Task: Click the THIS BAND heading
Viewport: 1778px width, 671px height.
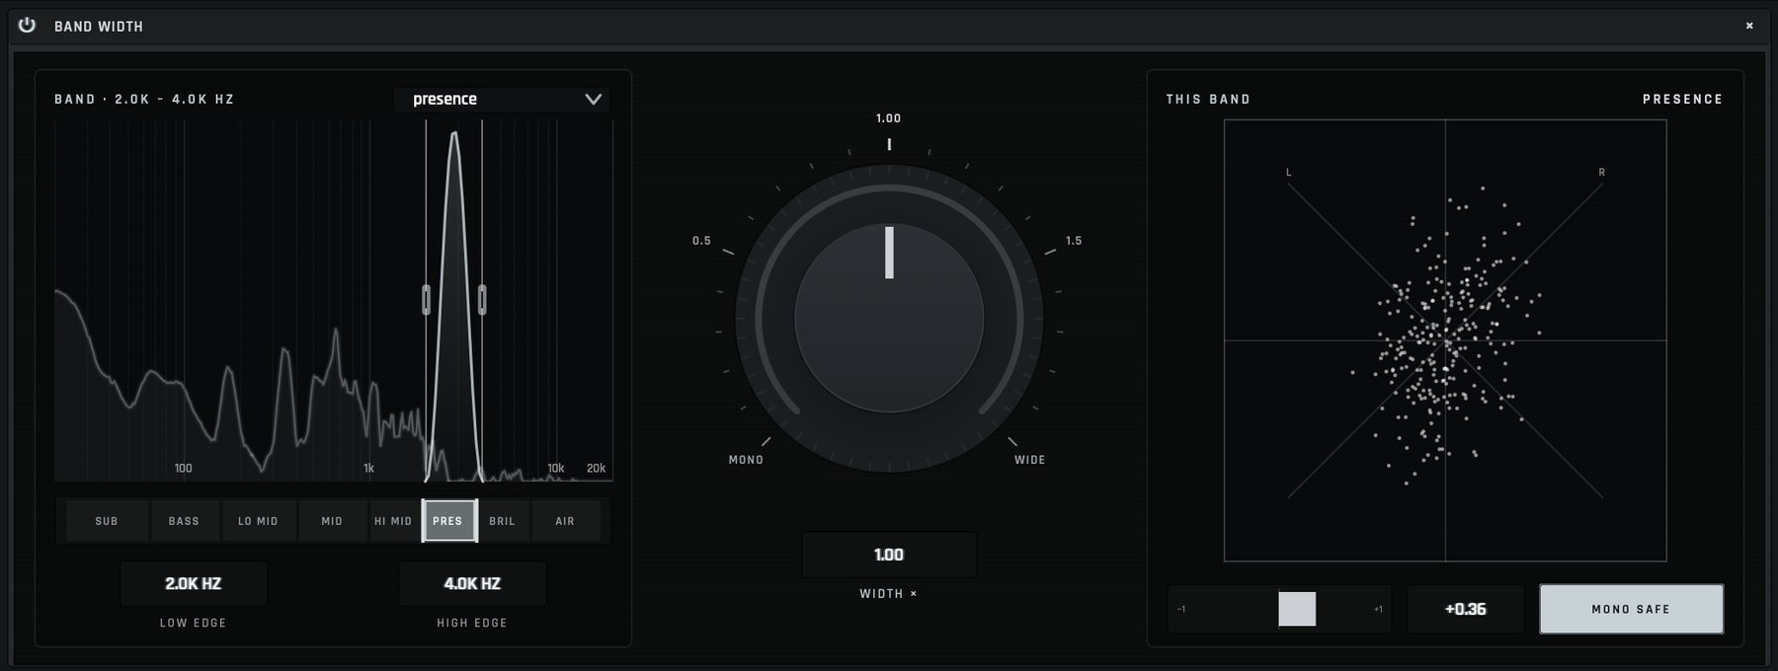Action: click(1208, 100)
